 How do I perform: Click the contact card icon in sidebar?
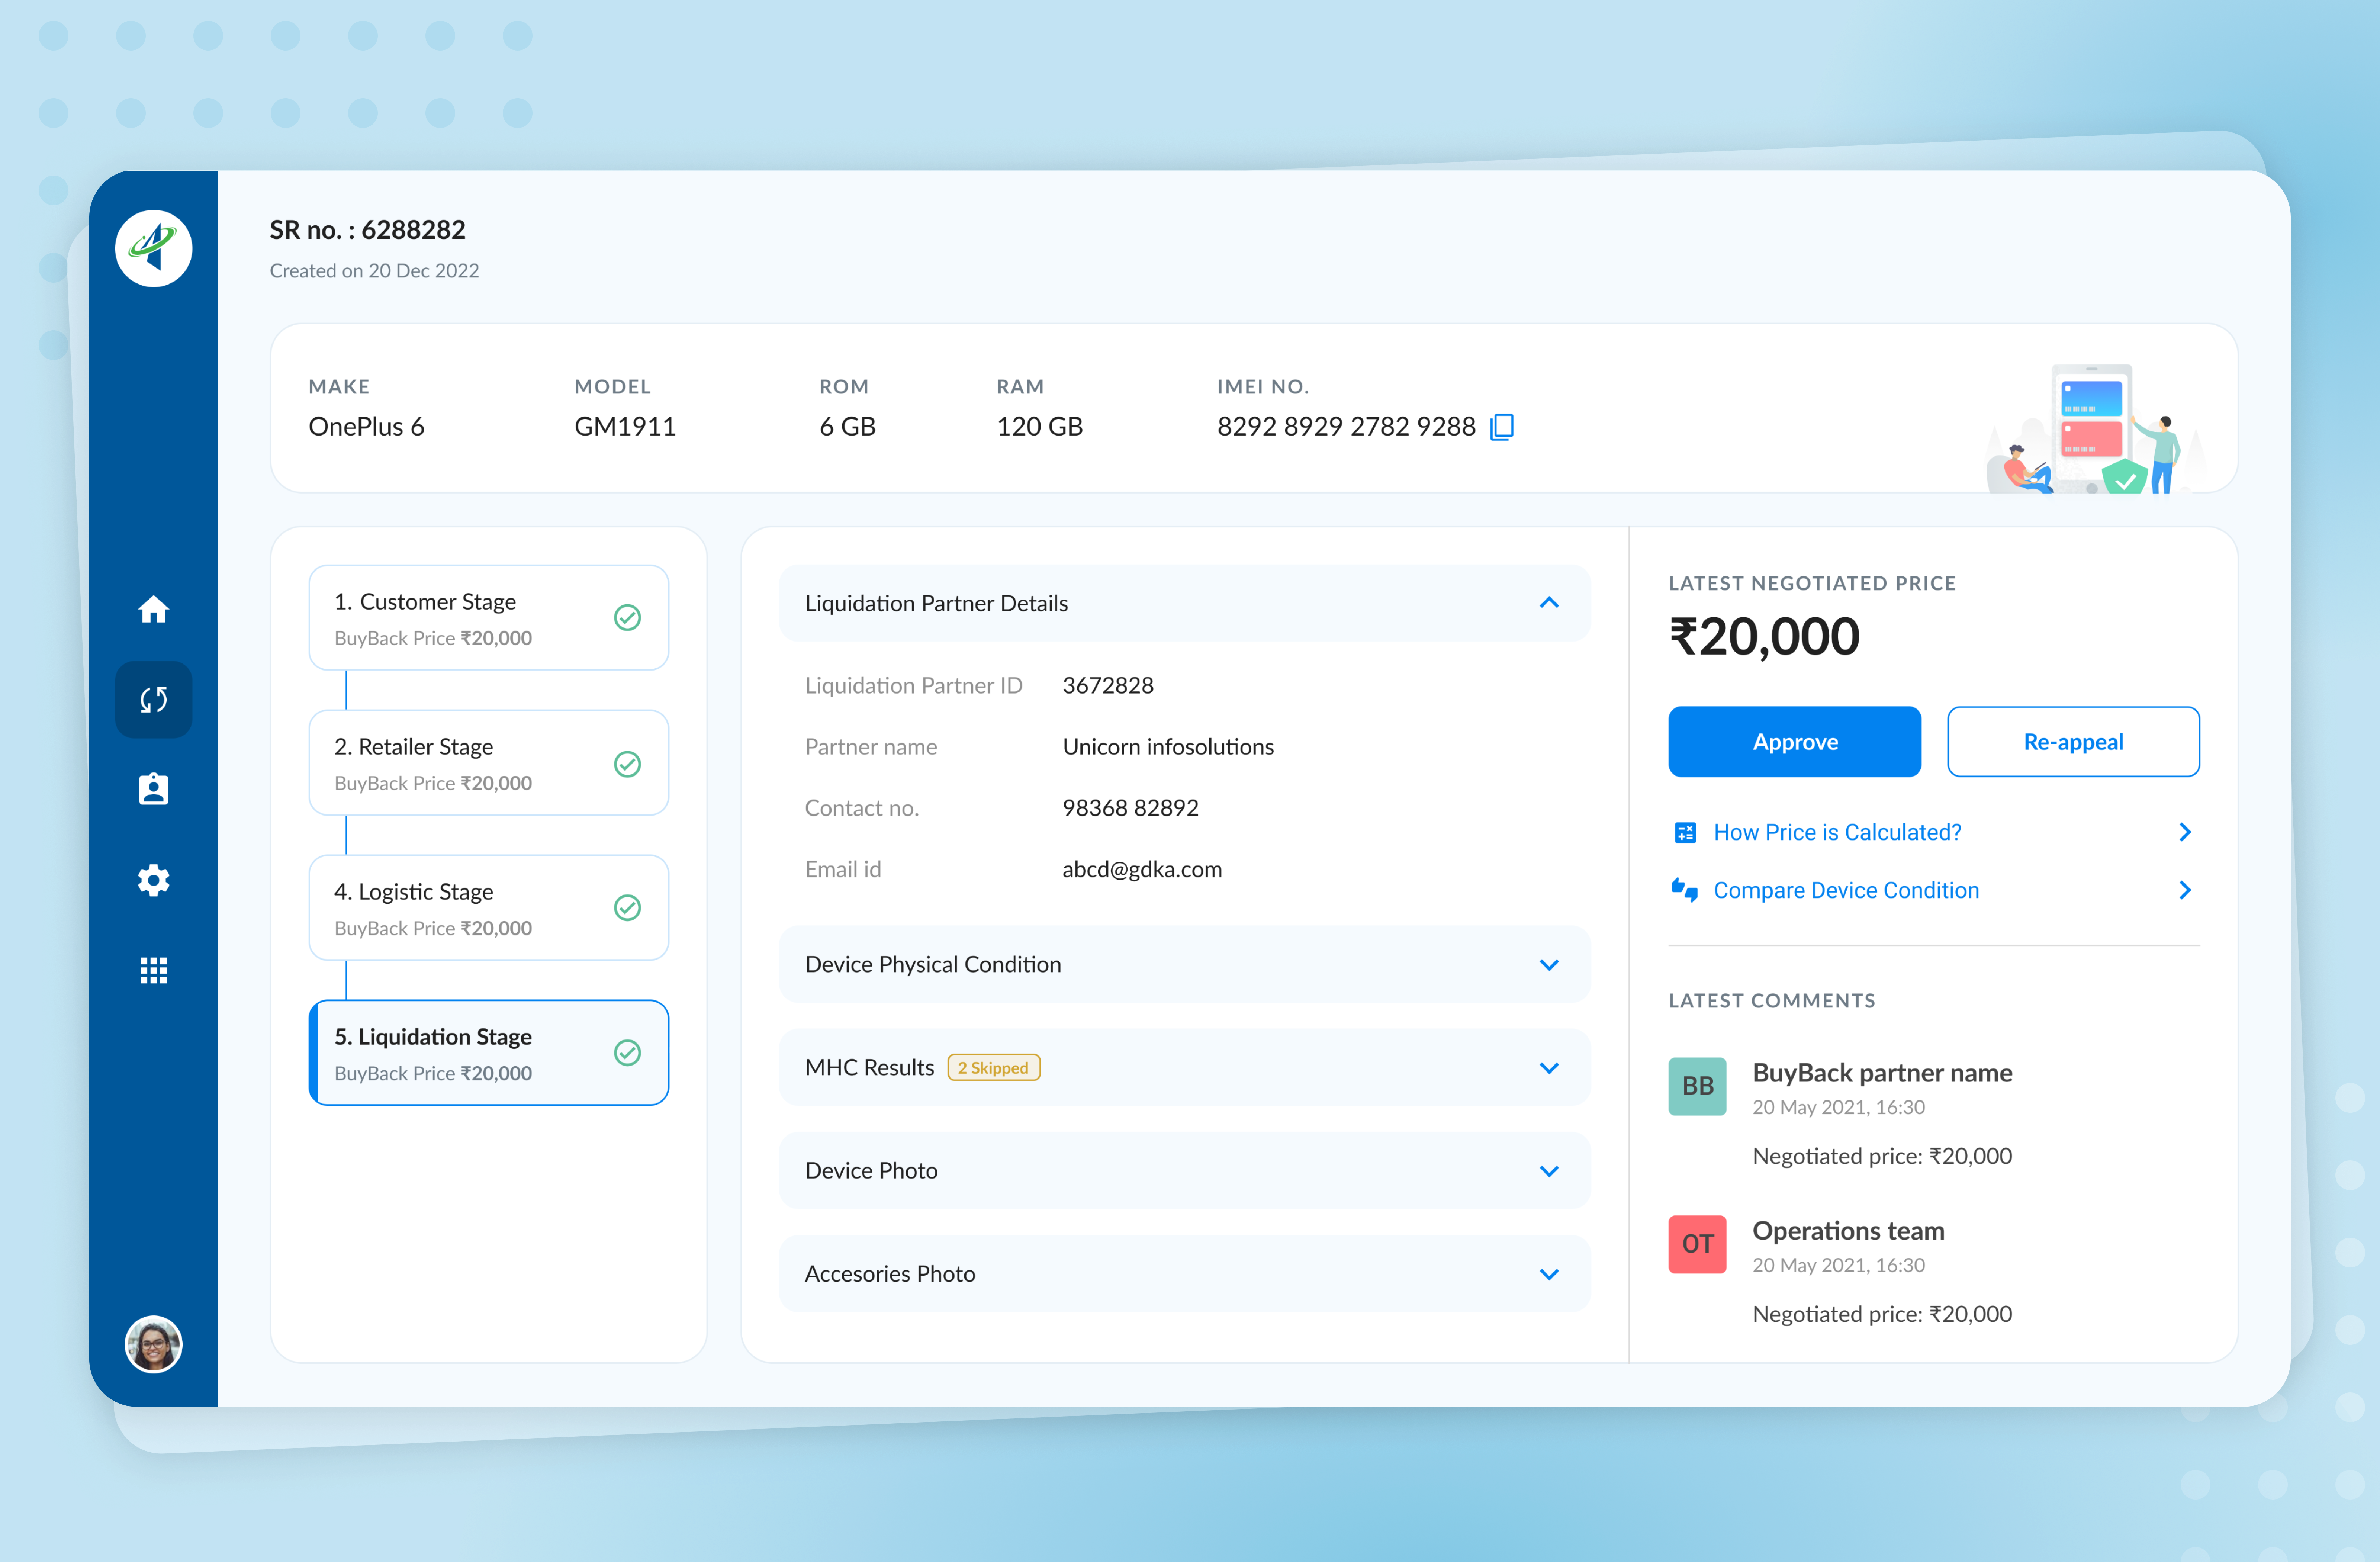154,789
